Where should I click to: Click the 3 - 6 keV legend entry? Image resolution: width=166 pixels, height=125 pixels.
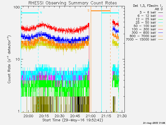(147, 12)
